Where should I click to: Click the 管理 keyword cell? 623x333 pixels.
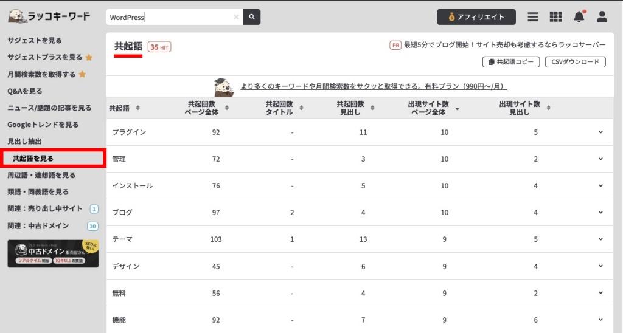[x=119, y=159]
